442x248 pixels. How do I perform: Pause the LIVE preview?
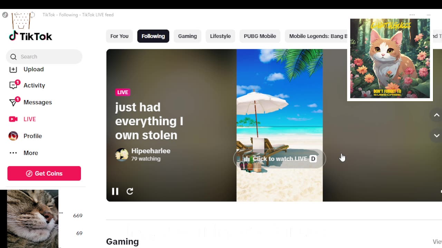115,191
